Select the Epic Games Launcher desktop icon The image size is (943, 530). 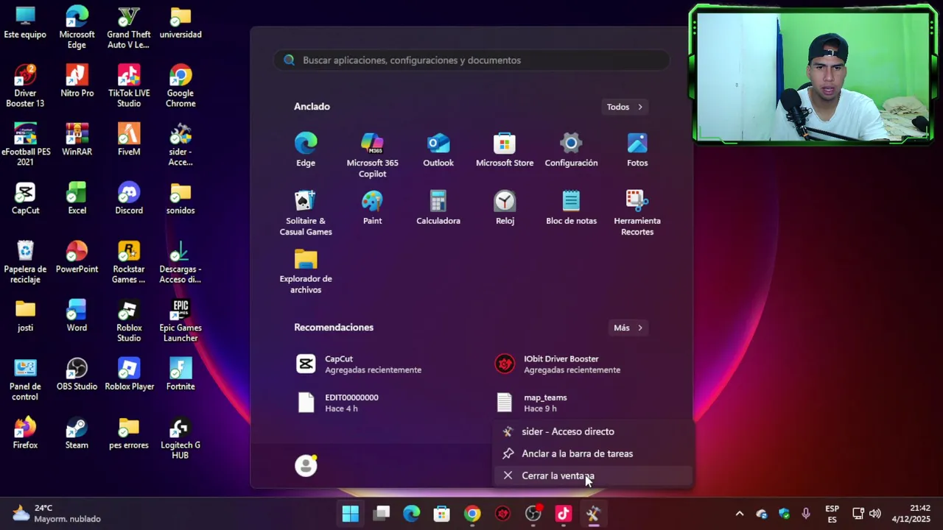180,322
